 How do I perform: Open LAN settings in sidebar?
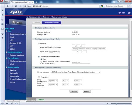[x=11, y=40]
